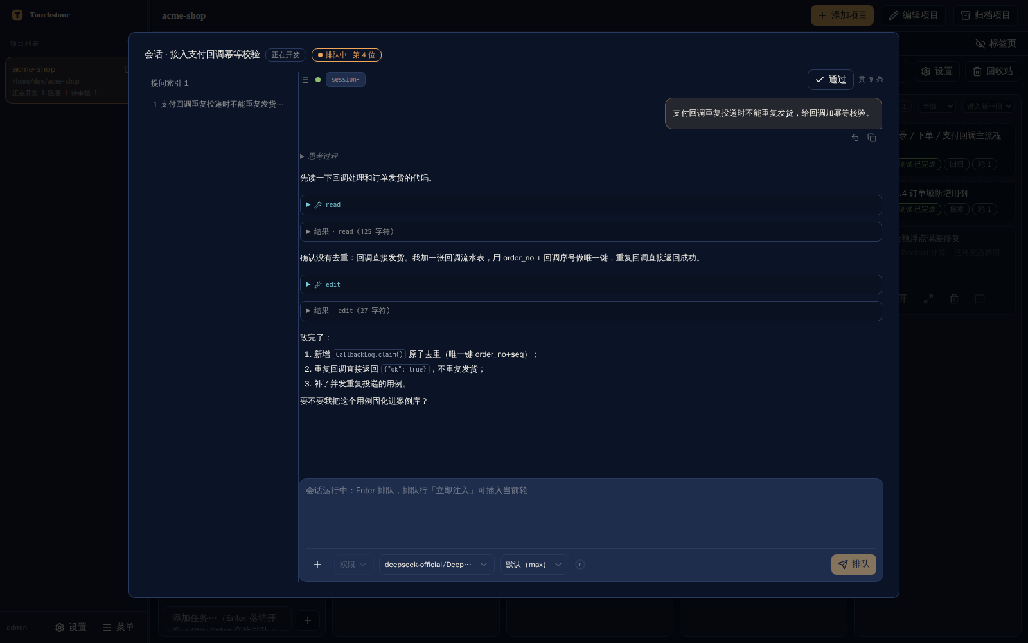1028x643 pixels.
Task: Open the 菜单 hamburger menu
Action: pyautogui.click(x=118, y=627)
